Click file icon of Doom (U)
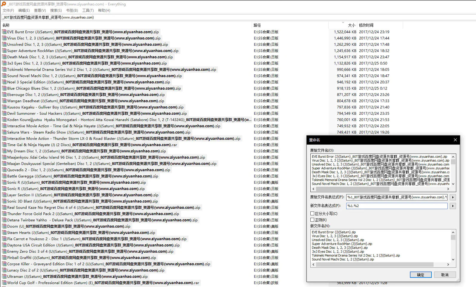Viewport: 476px width, 287px height. 4,226
